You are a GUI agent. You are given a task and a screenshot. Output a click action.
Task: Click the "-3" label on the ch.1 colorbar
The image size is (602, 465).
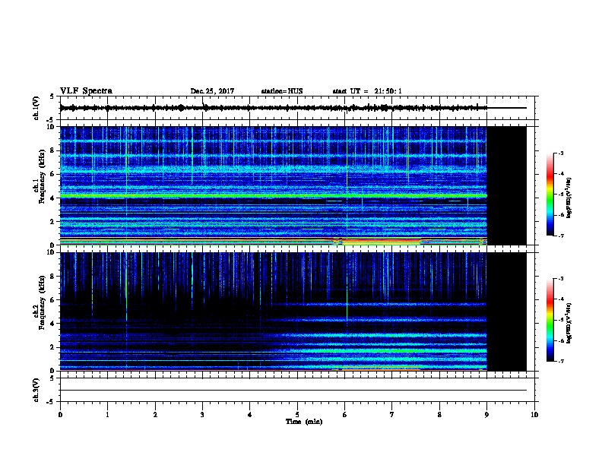pyautogui.click(x=560, y=153)
